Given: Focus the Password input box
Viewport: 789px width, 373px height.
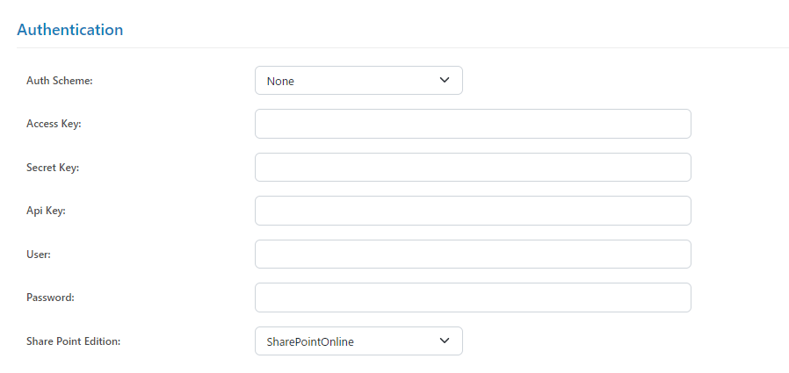Looking at the screenshot, I should click(472, 298).
